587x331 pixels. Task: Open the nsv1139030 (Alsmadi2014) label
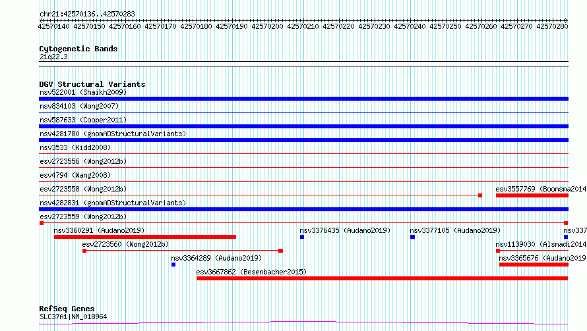[x=541, y=244]
